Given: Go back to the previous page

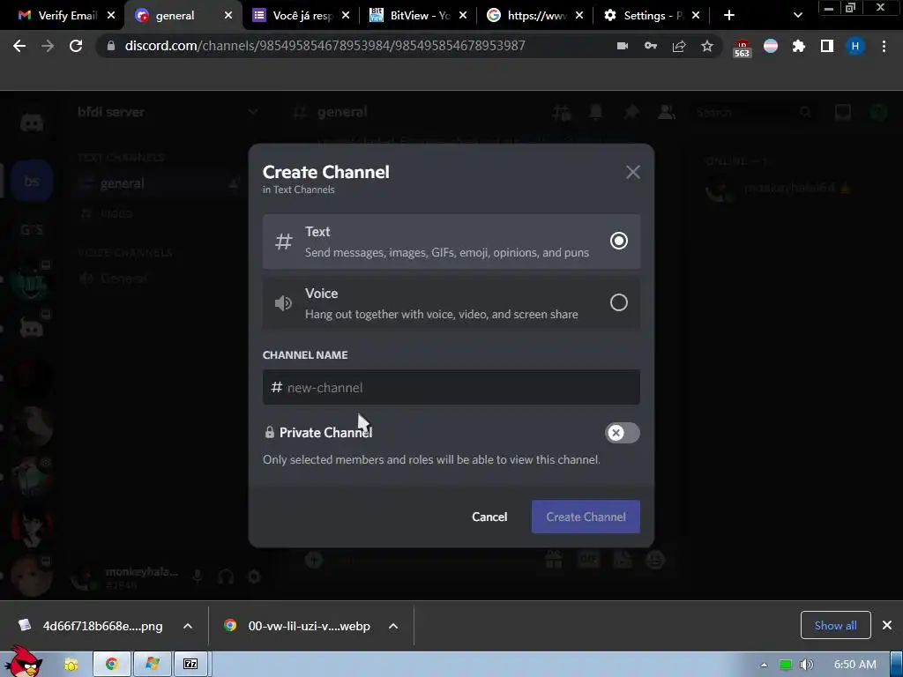Looking at the screenshot, I should tap(19, 46).
